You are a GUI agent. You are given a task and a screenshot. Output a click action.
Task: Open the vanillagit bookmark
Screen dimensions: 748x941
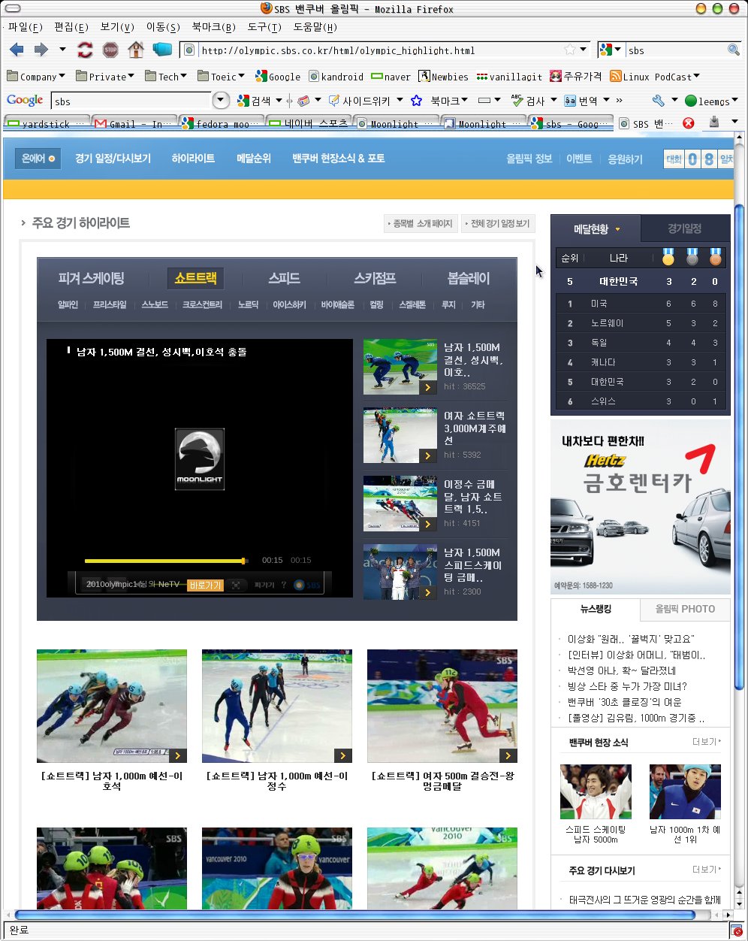click(x=509, y=76)
